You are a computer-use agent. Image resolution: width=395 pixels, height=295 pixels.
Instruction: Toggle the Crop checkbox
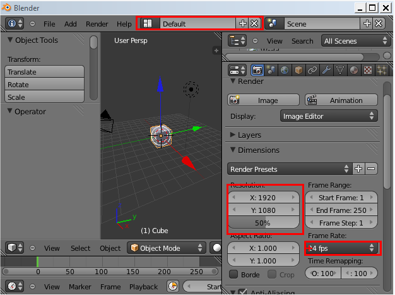tap(272, 274)
